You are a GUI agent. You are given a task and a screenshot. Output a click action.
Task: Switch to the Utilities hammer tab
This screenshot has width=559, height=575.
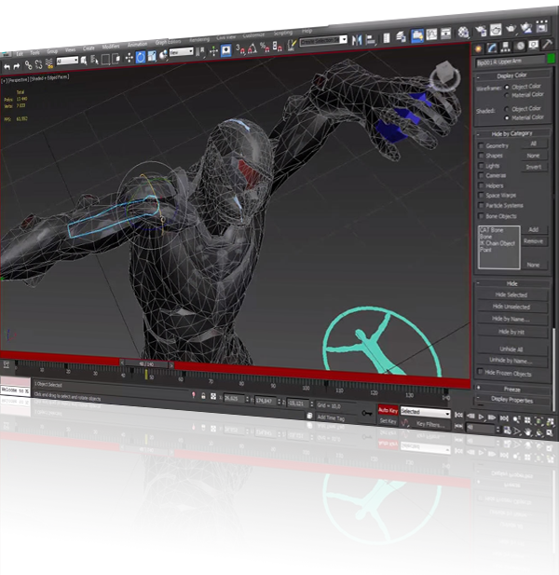tap(547, 44)
